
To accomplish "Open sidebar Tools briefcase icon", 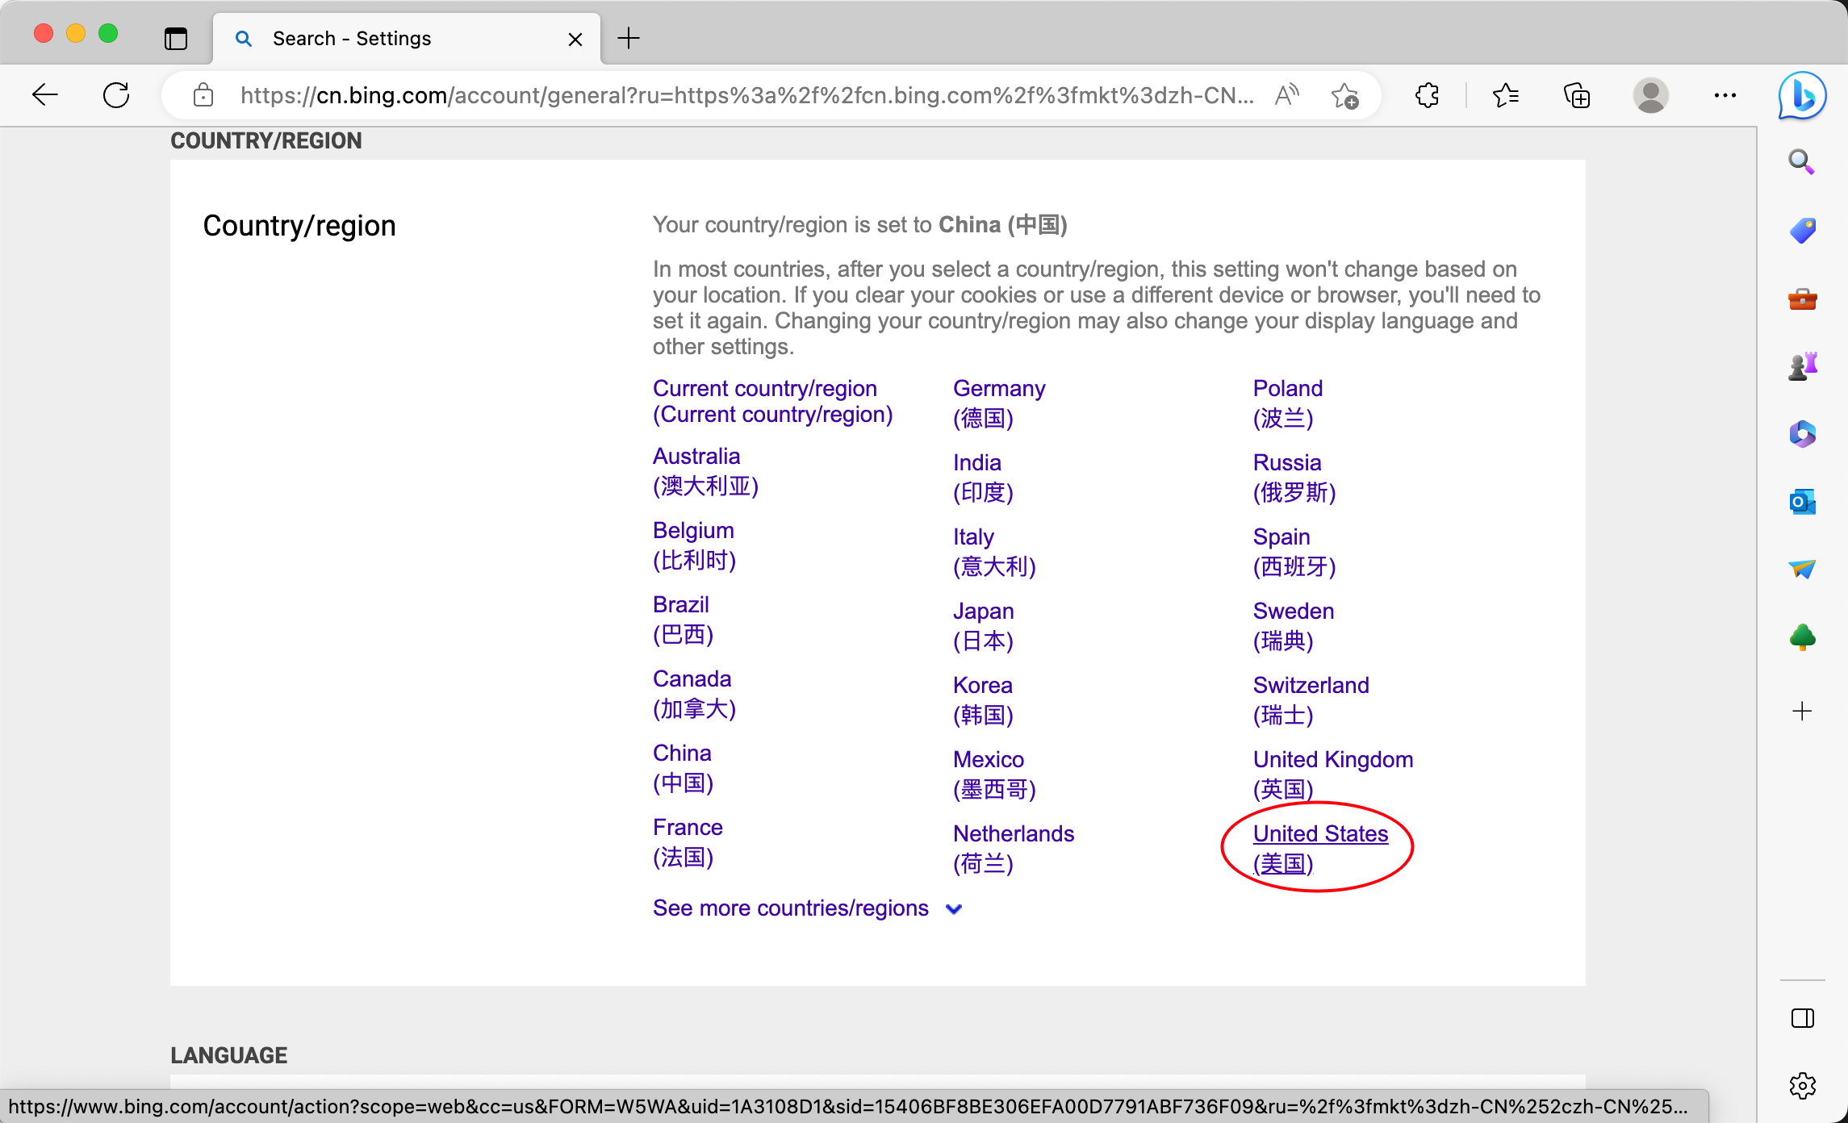I will tap(1802, 298).
